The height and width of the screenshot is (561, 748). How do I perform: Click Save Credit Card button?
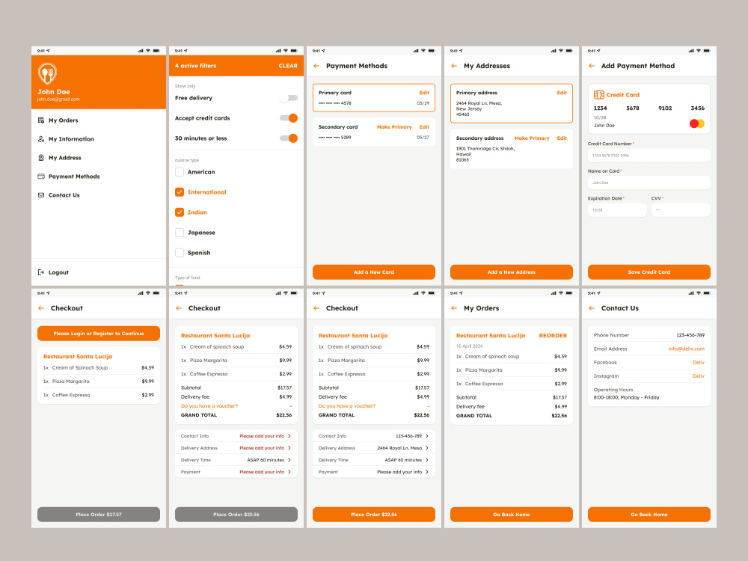tap(649, 272)
